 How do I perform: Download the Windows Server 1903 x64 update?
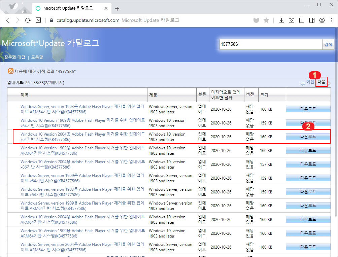click(308, 192)
